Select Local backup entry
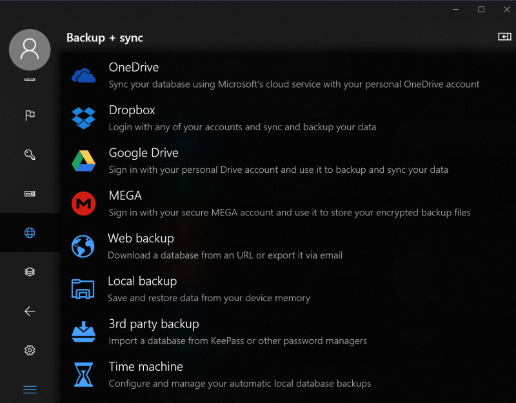516x403 pixels. coord(288,289)
